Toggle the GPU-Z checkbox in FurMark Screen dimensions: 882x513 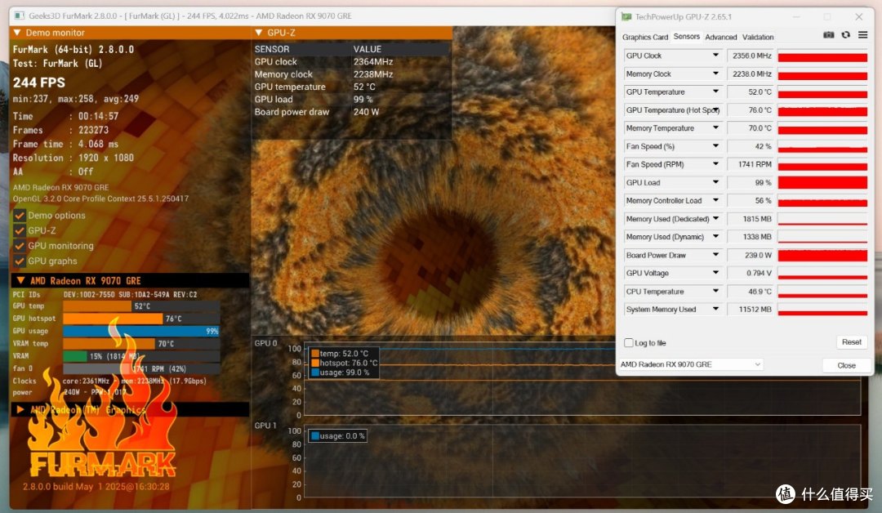20,230
